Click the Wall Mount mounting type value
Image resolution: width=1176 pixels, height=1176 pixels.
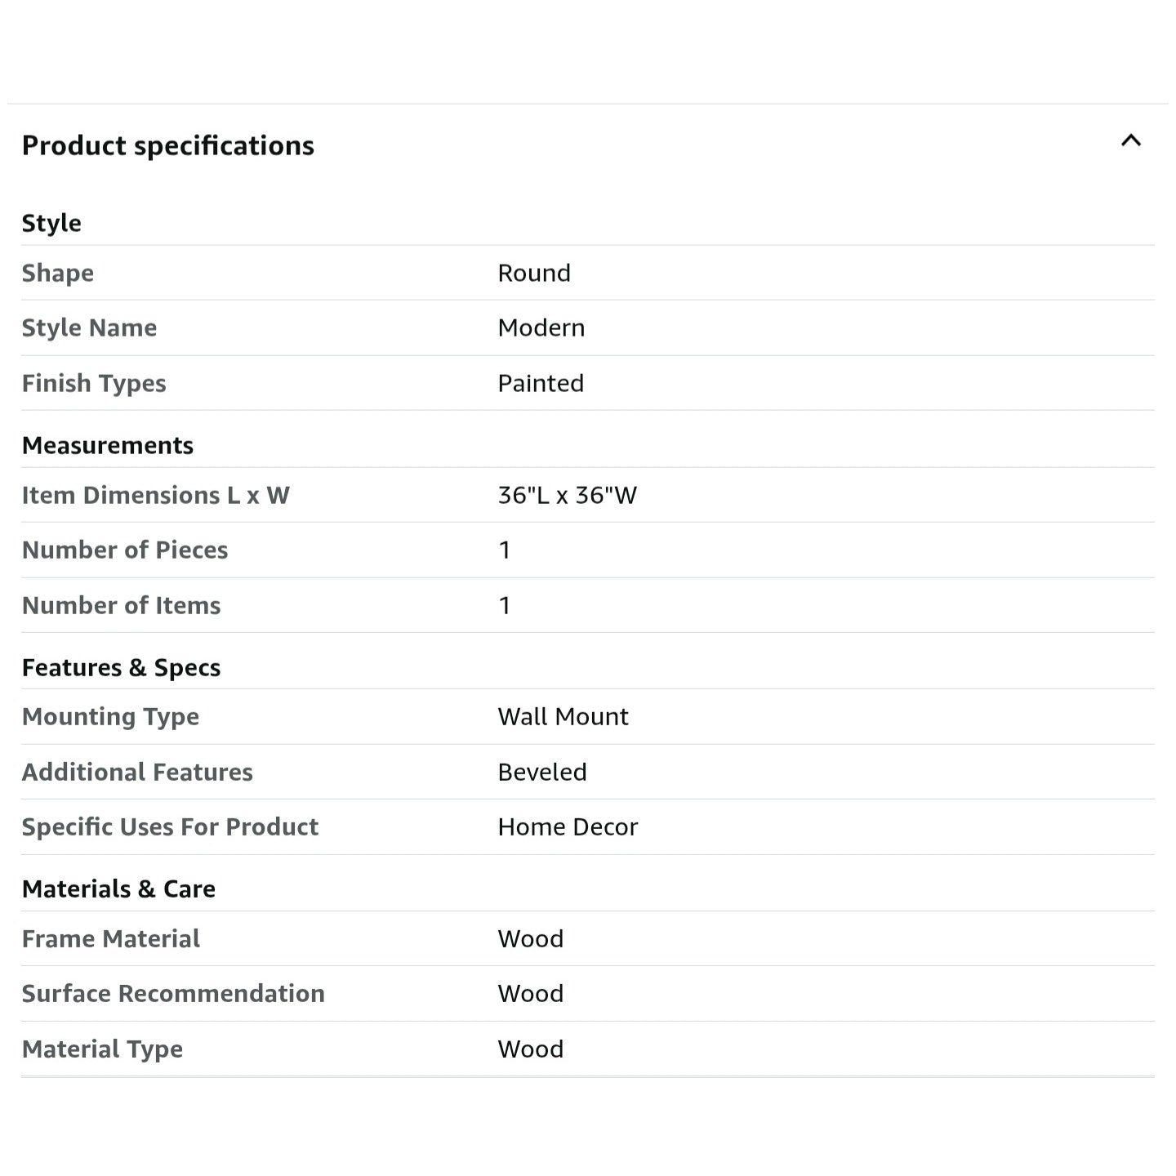pyautogui.click(x=563, y=716)
